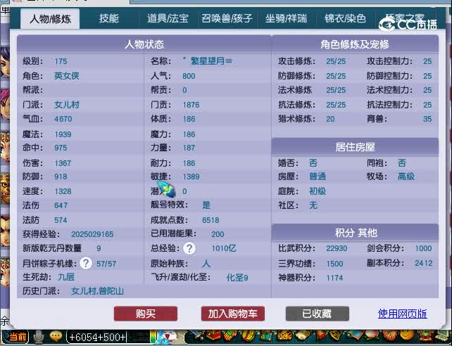This screenshot has width=452, height=346.
Task: Click the 积分 其他 section header
Action: (355, 233)
